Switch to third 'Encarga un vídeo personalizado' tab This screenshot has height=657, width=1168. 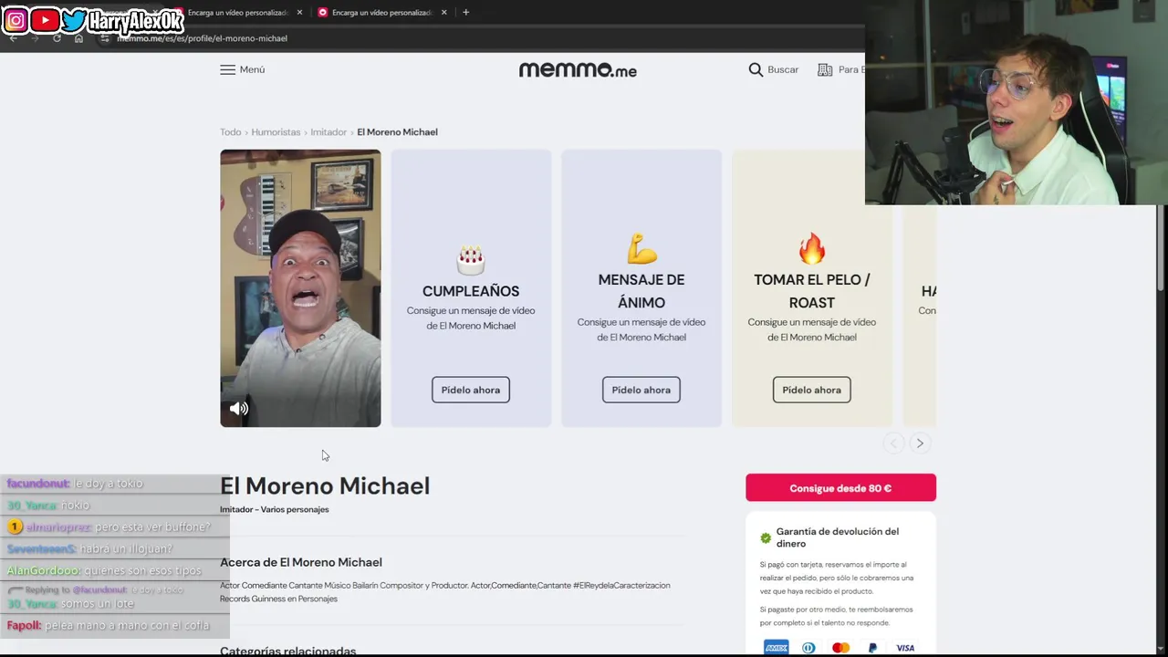[x=383, y=13]
